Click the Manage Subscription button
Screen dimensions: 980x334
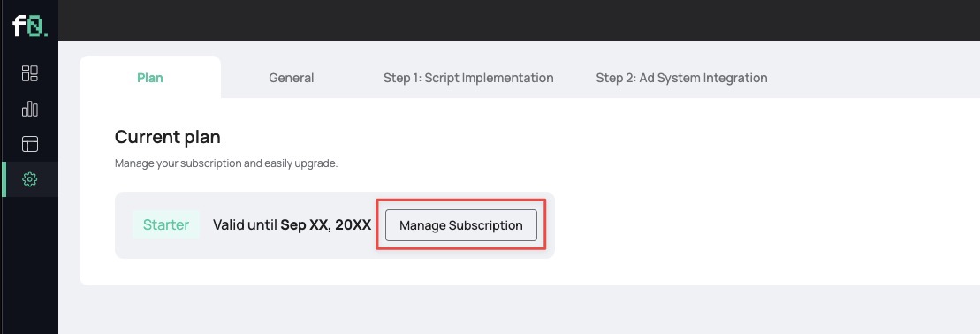click(461, 225)
